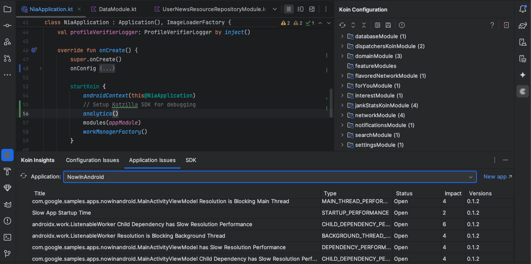Open the Problems view from the left sidebar

pos(7,221)
